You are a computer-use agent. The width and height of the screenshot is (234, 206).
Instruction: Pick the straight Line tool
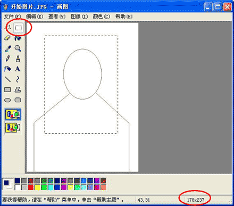7,79
